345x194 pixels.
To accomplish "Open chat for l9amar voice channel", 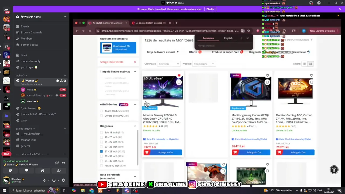I will pos(57,81).
